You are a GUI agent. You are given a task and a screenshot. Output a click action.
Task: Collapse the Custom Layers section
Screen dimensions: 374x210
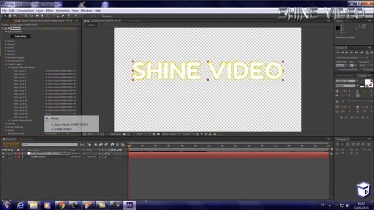pyautogui.click(x=6, y=64)
